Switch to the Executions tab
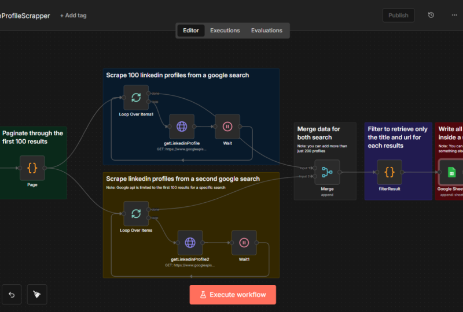The image size is (463, 312). click(225, 31)
